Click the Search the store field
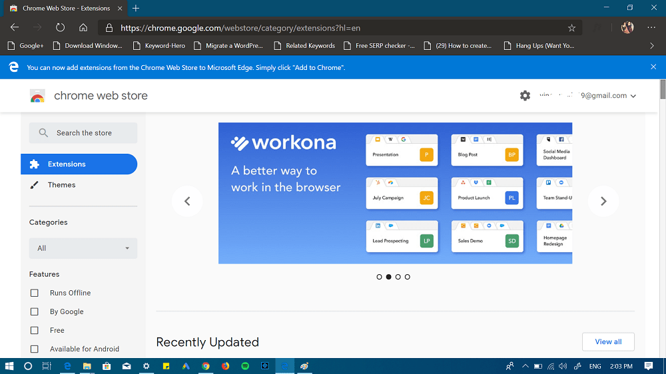This screenshot has width=666, height=374. coord(83,133)
